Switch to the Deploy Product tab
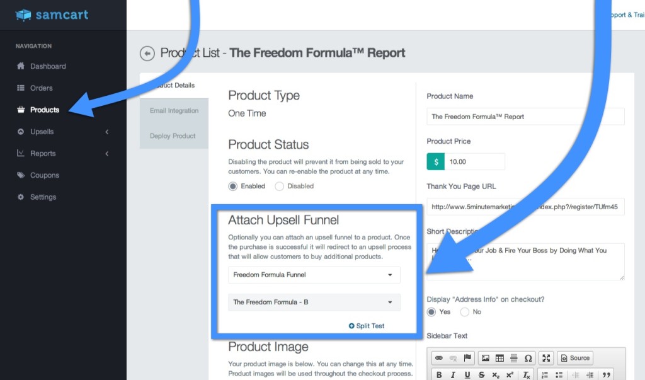This screenshot has height=380, width=645. (174, 136)
